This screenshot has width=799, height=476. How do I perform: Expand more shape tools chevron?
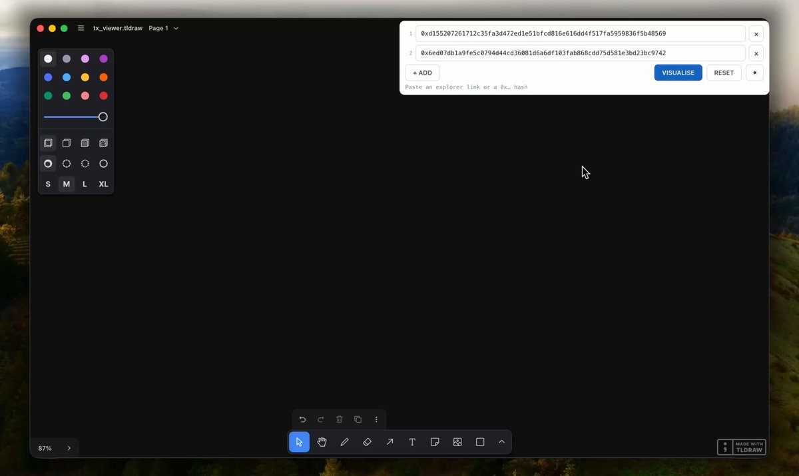(x=501, y=442)
